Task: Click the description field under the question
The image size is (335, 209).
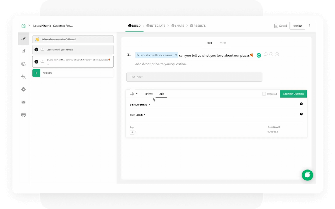Action: 161,64
